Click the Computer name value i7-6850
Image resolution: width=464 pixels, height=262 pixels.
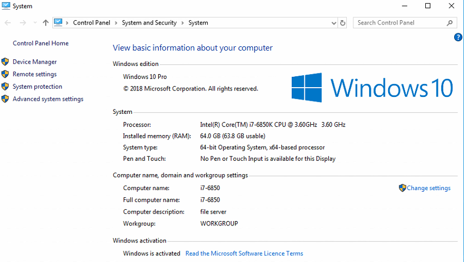click(210, 188)
